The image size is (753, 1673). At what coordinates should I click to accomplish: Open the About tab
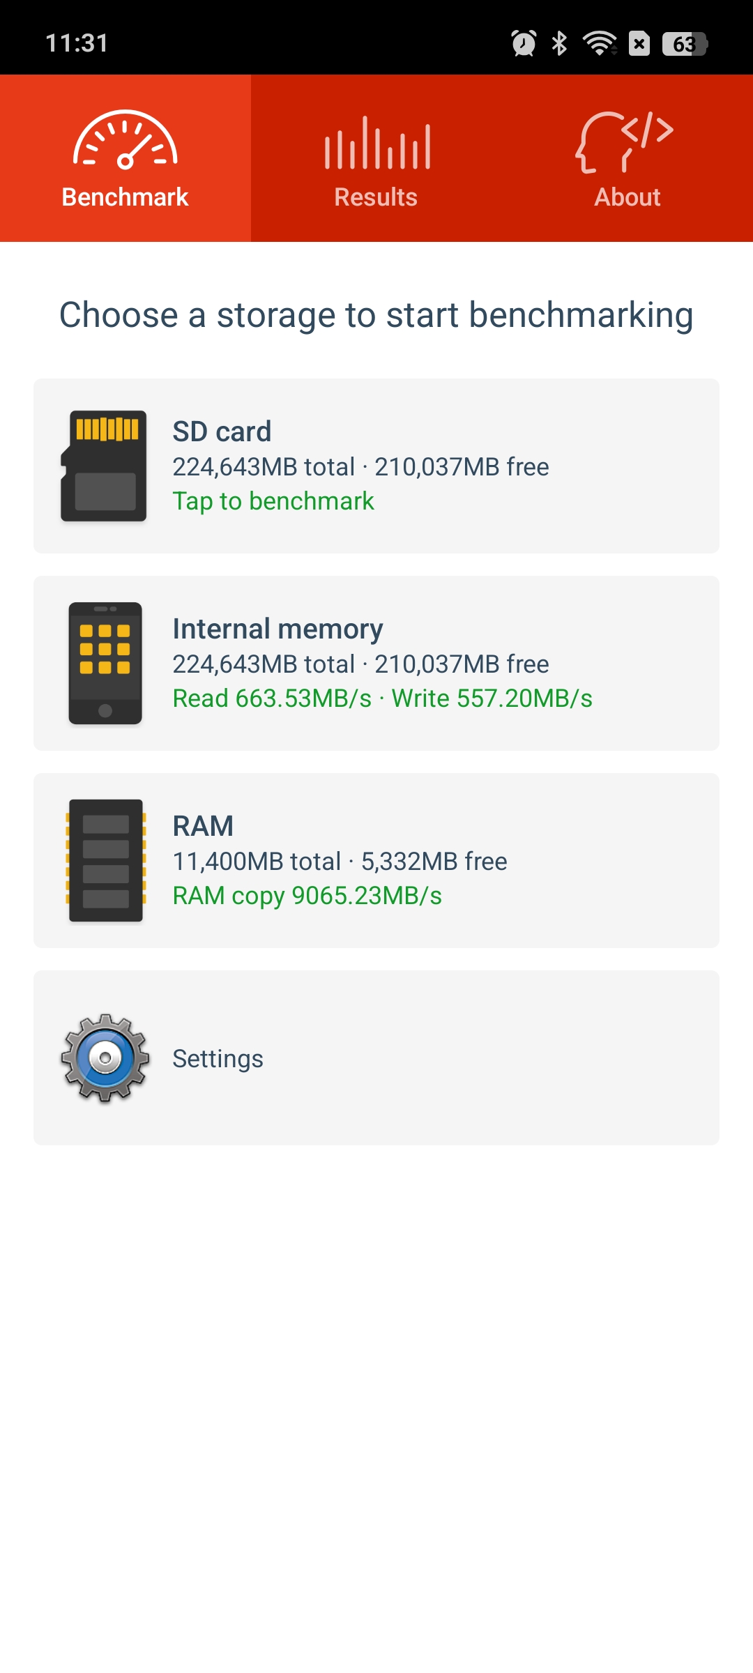point(627,158)
